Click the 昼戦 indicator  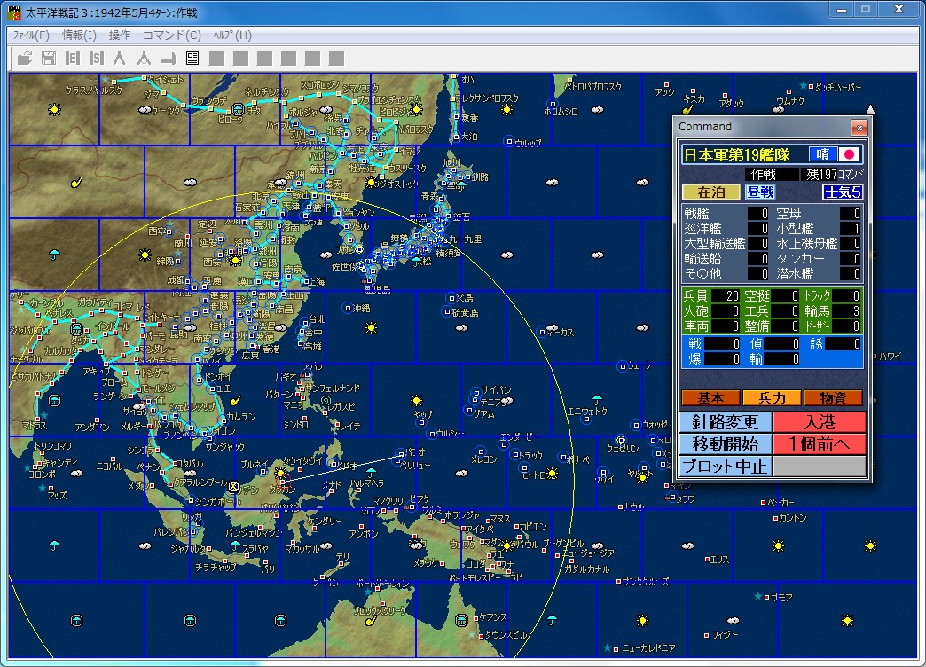point(760,192)
